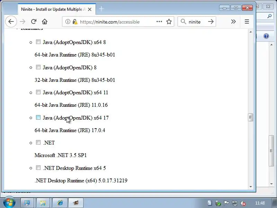Close the Ninite browser tab
277x208 pixels.
[x=90, y=9]
